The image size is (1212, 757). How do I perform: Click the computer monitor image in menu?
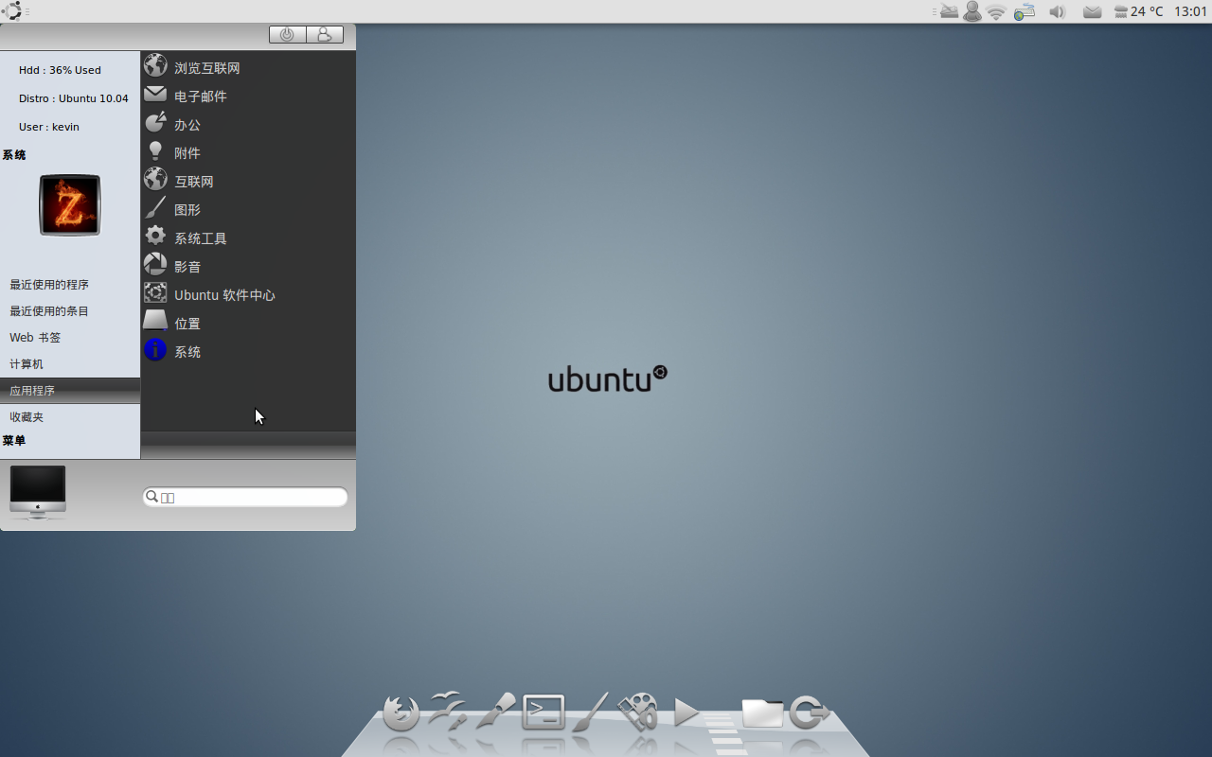38,491
